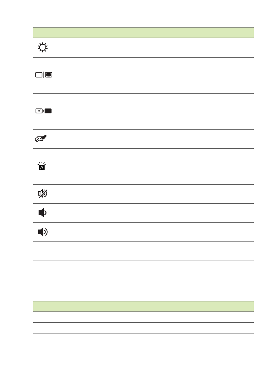Click the volume up double-wave speaker icon
This screenshot has width=273, height=386.
[x=43, y=232]
